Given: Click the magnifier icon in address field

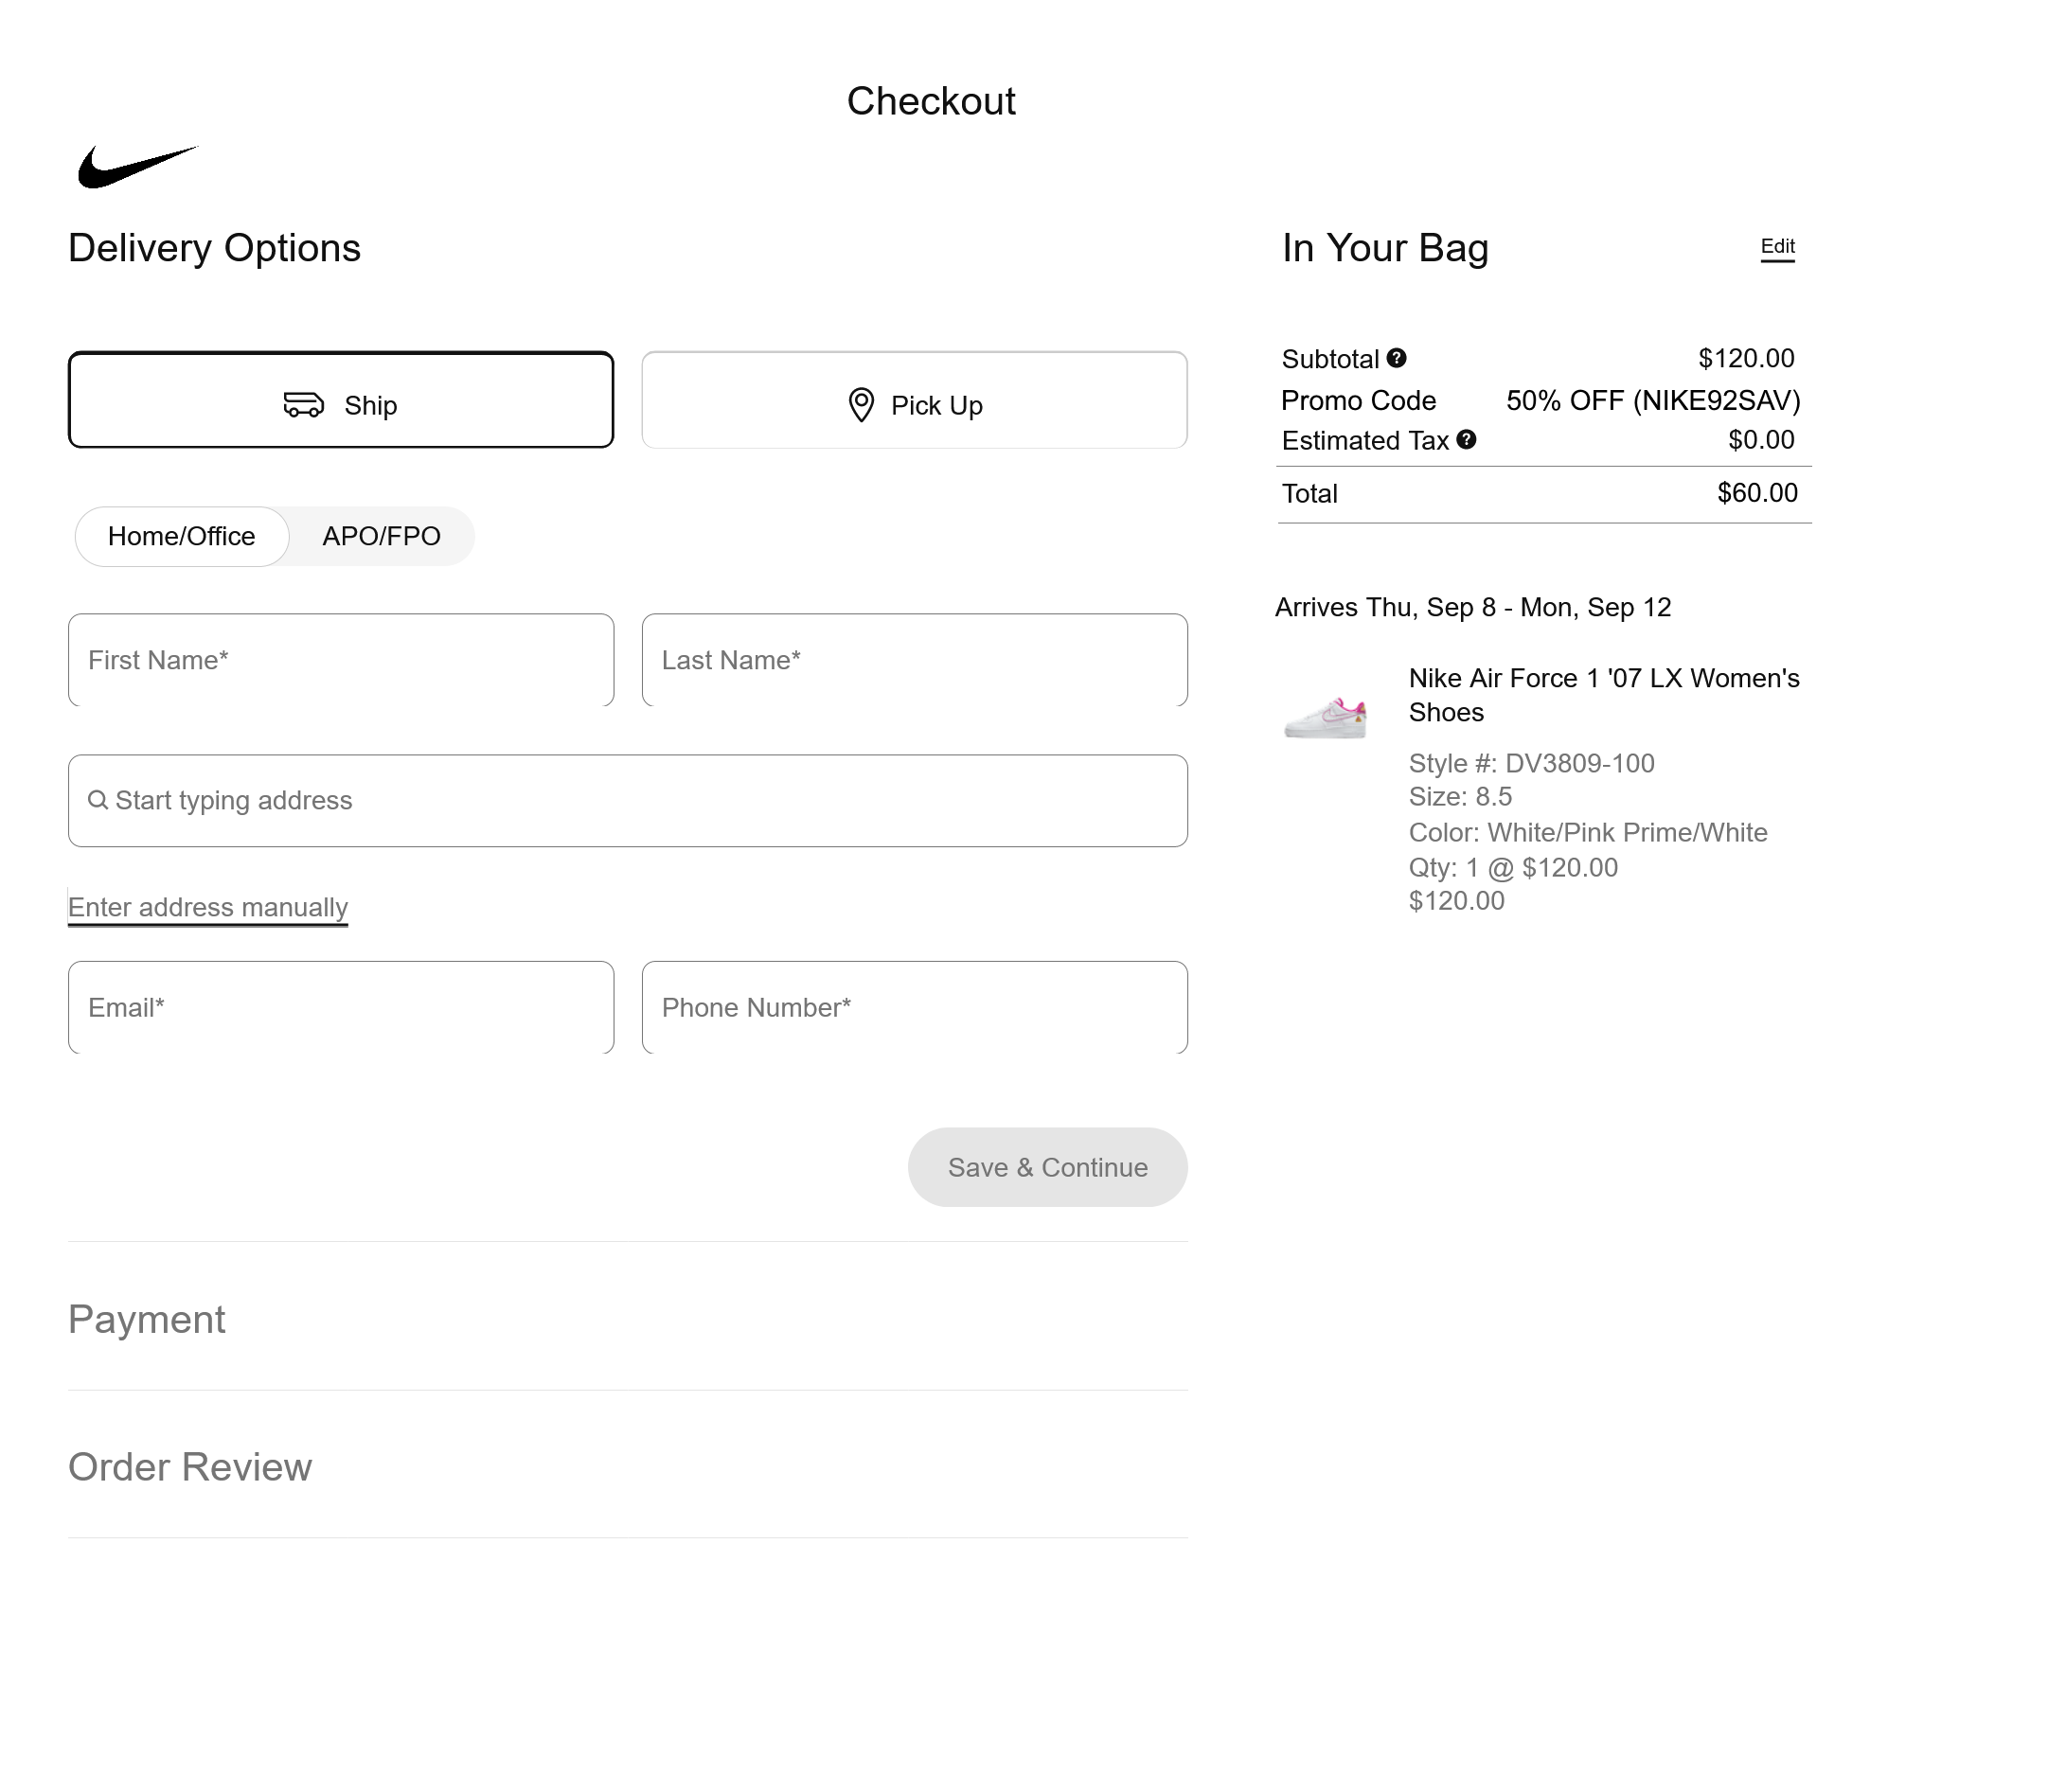Looking at the screenshot, I should coord(97,800).
